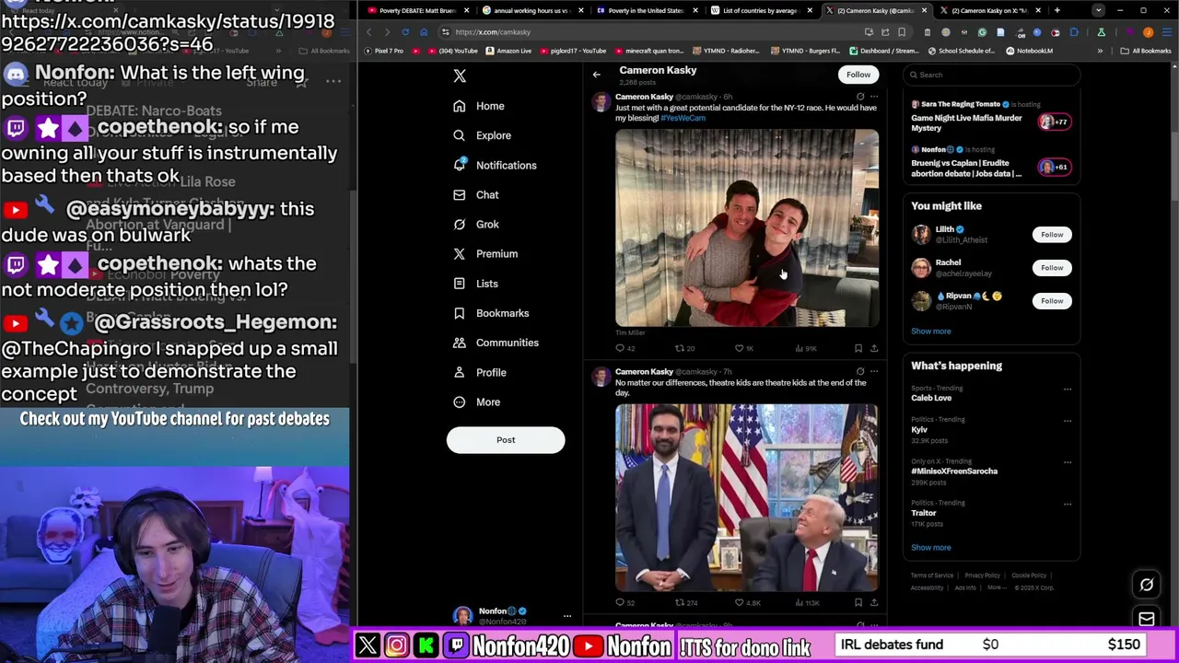The height and width of the screenshot is (663, 1179).
Task: Switch to List of countries tab
Action: 761,10
